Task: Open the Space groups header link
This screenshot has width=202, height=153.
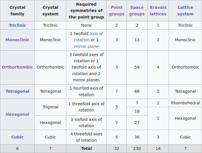Action: tap(137, 11)
